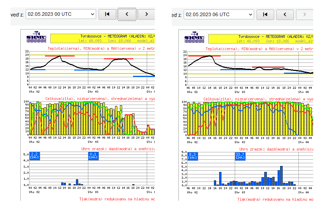Go to previous run beside 06 UTC dropdown
Viewport: 334px width, 212px height.
285,14
